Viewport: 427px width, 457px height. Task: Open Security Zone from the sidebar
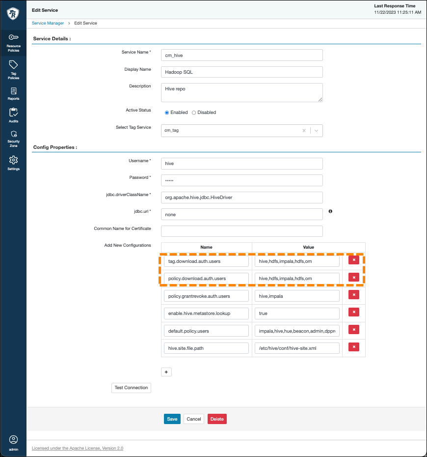[x=13, y=139]
